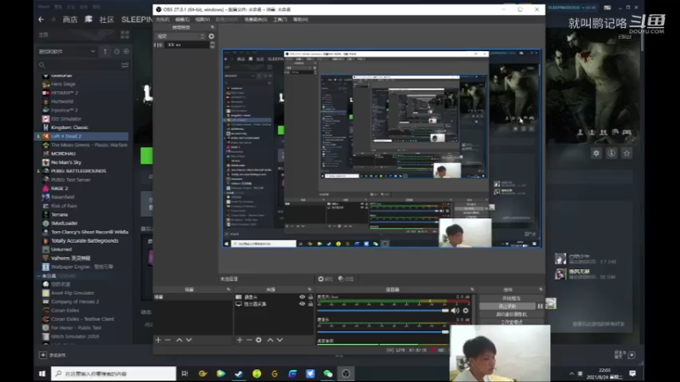
Task: Click the Stop Recording button in OBS
Action: point(507,306)
